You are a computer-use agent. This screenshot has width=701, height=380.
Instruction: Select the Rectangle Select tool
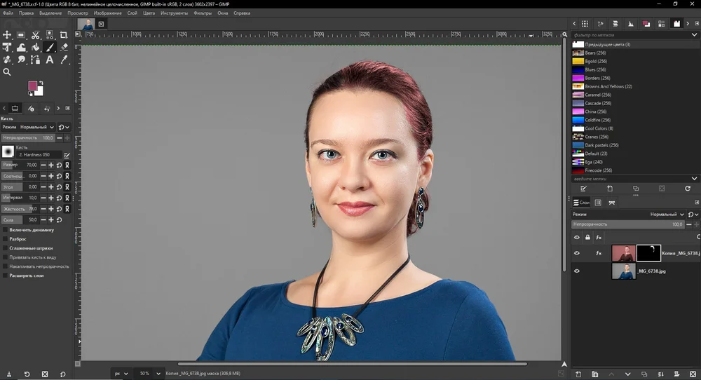[x=21, y=35]
